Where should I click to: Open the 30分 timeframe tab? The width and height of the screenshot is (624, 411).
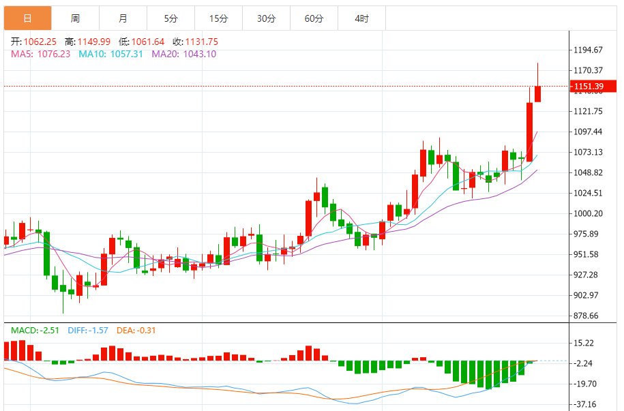266,18
